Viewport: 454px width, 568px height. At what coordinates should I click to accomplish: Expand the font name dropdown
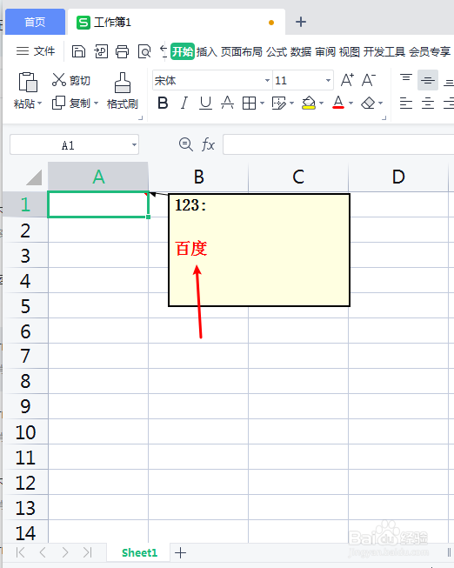tap(267, 80)
